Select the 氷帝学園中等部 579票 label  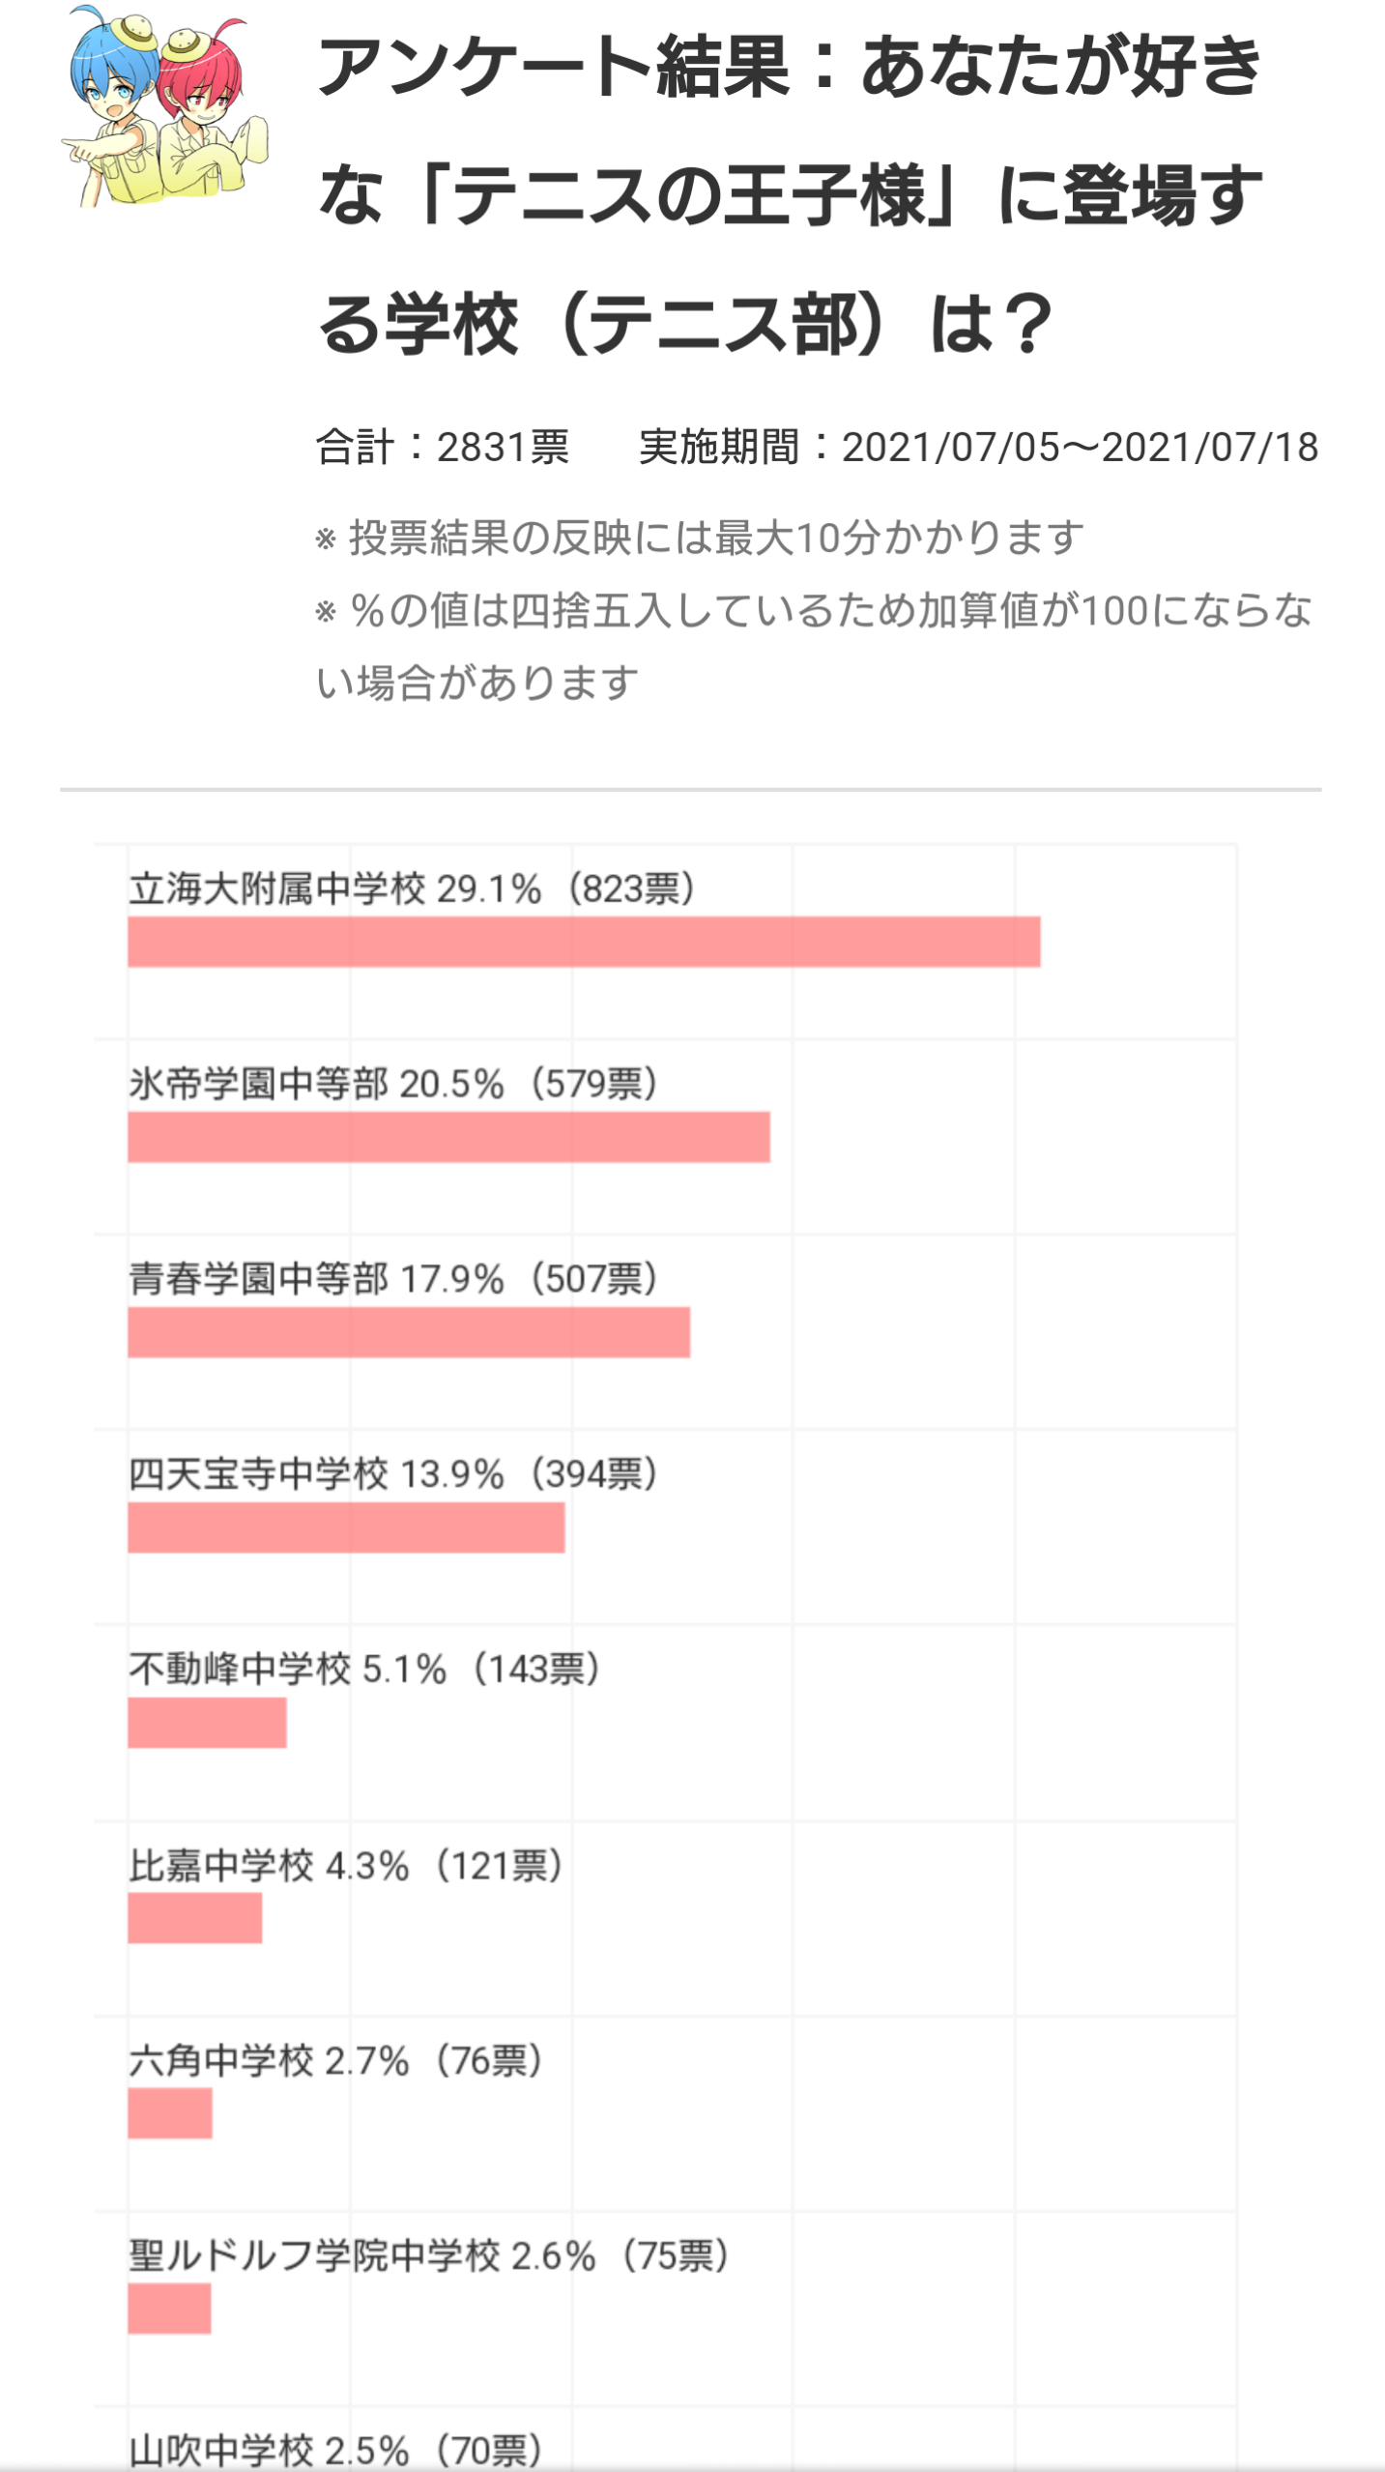(394, 1084)
